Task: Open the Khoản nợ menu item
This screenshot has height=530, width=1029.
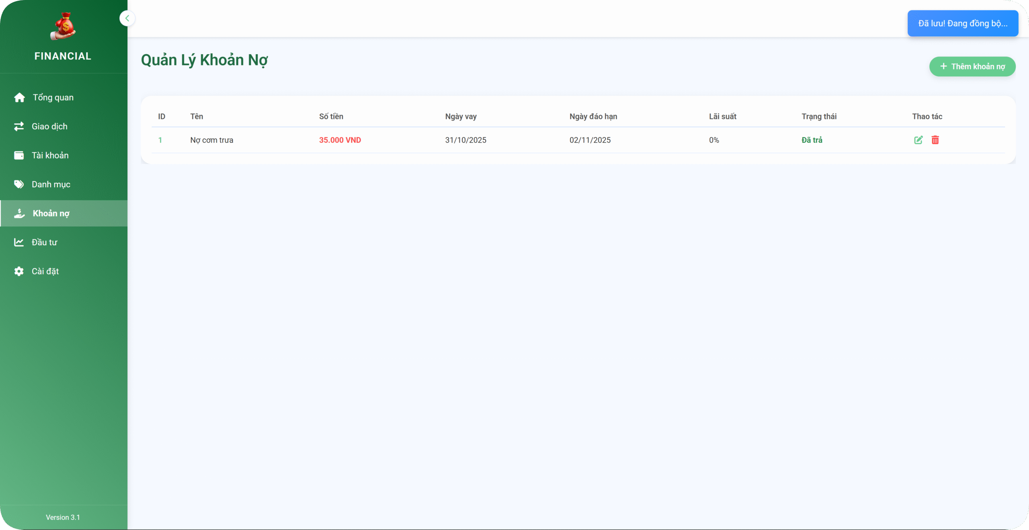Action: point(51,213)
